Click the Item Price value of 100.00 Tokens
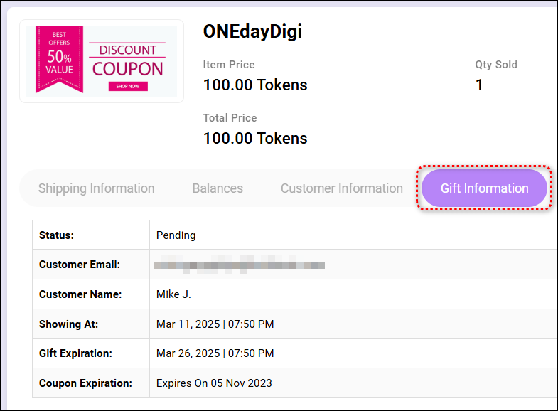The image size is (558, 411). (255, 85)
